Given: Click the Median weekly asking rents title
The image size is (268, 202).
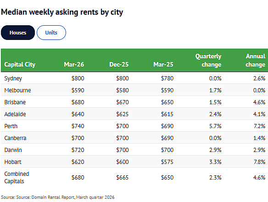Looking at the screenshot, I should pos(62,12).
